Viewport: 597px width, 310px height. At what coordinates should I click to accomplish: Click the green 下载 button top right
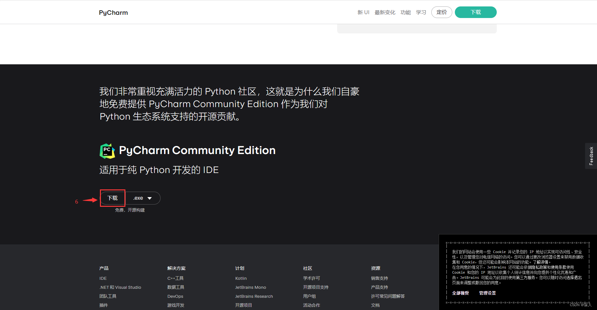point(475,12)
